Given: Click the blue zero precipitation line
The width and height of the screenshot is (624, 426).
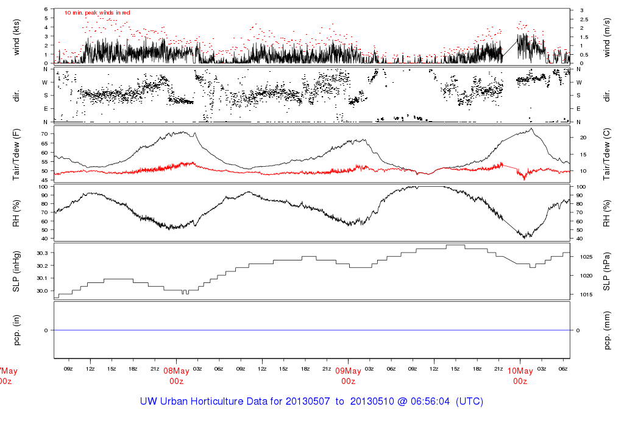Looking at the screenshot, I should [312, 330].
